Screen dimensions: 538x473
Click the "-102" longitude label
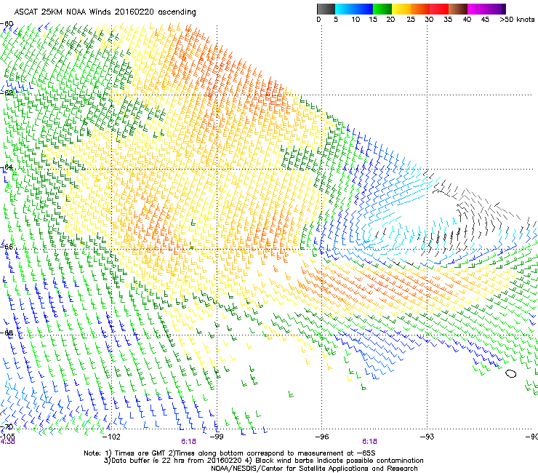pos(111,437)
